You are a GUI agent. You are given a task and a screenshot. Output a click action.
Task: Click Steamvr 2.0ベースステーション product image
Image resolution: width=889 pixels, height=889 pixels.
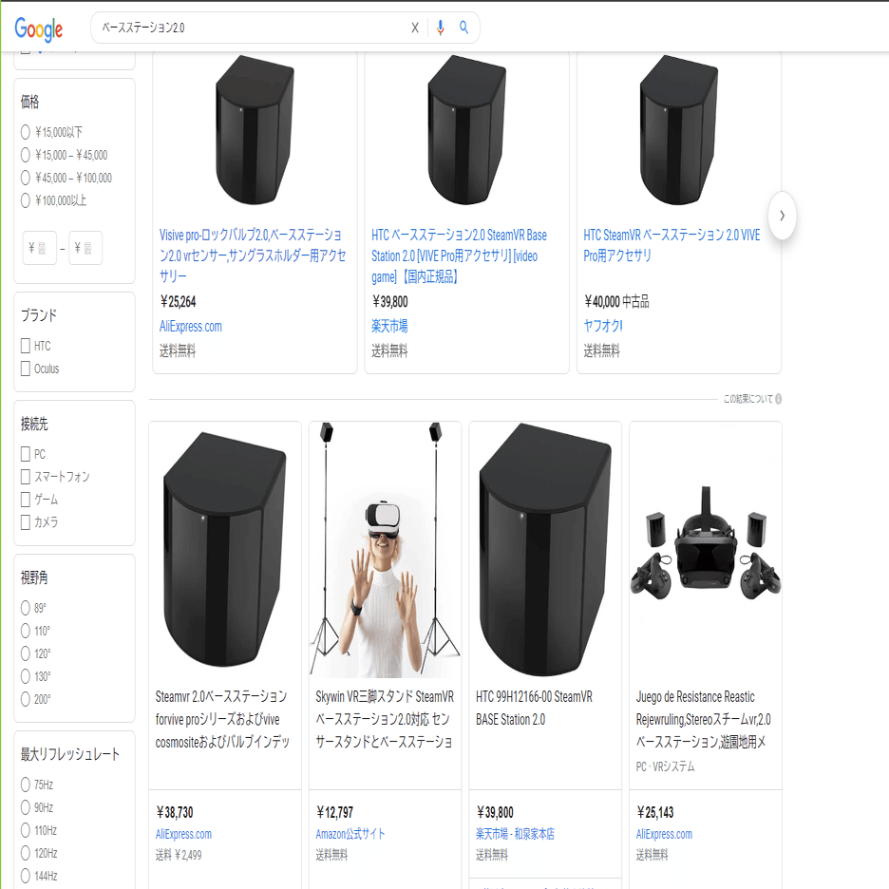225,549
